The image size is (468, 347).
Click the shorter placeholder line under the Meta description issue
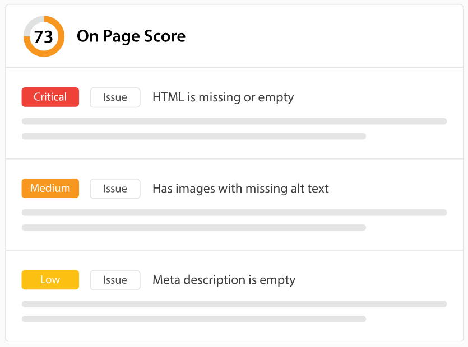tap(194, 319)
